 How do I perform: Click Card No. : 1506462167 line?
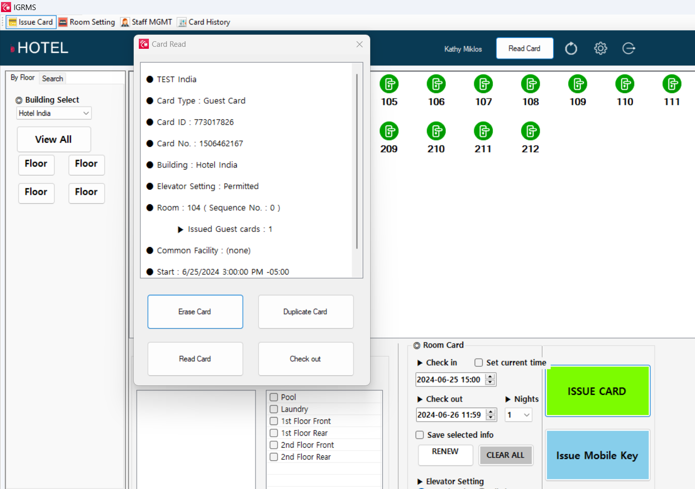pos(195,144)
